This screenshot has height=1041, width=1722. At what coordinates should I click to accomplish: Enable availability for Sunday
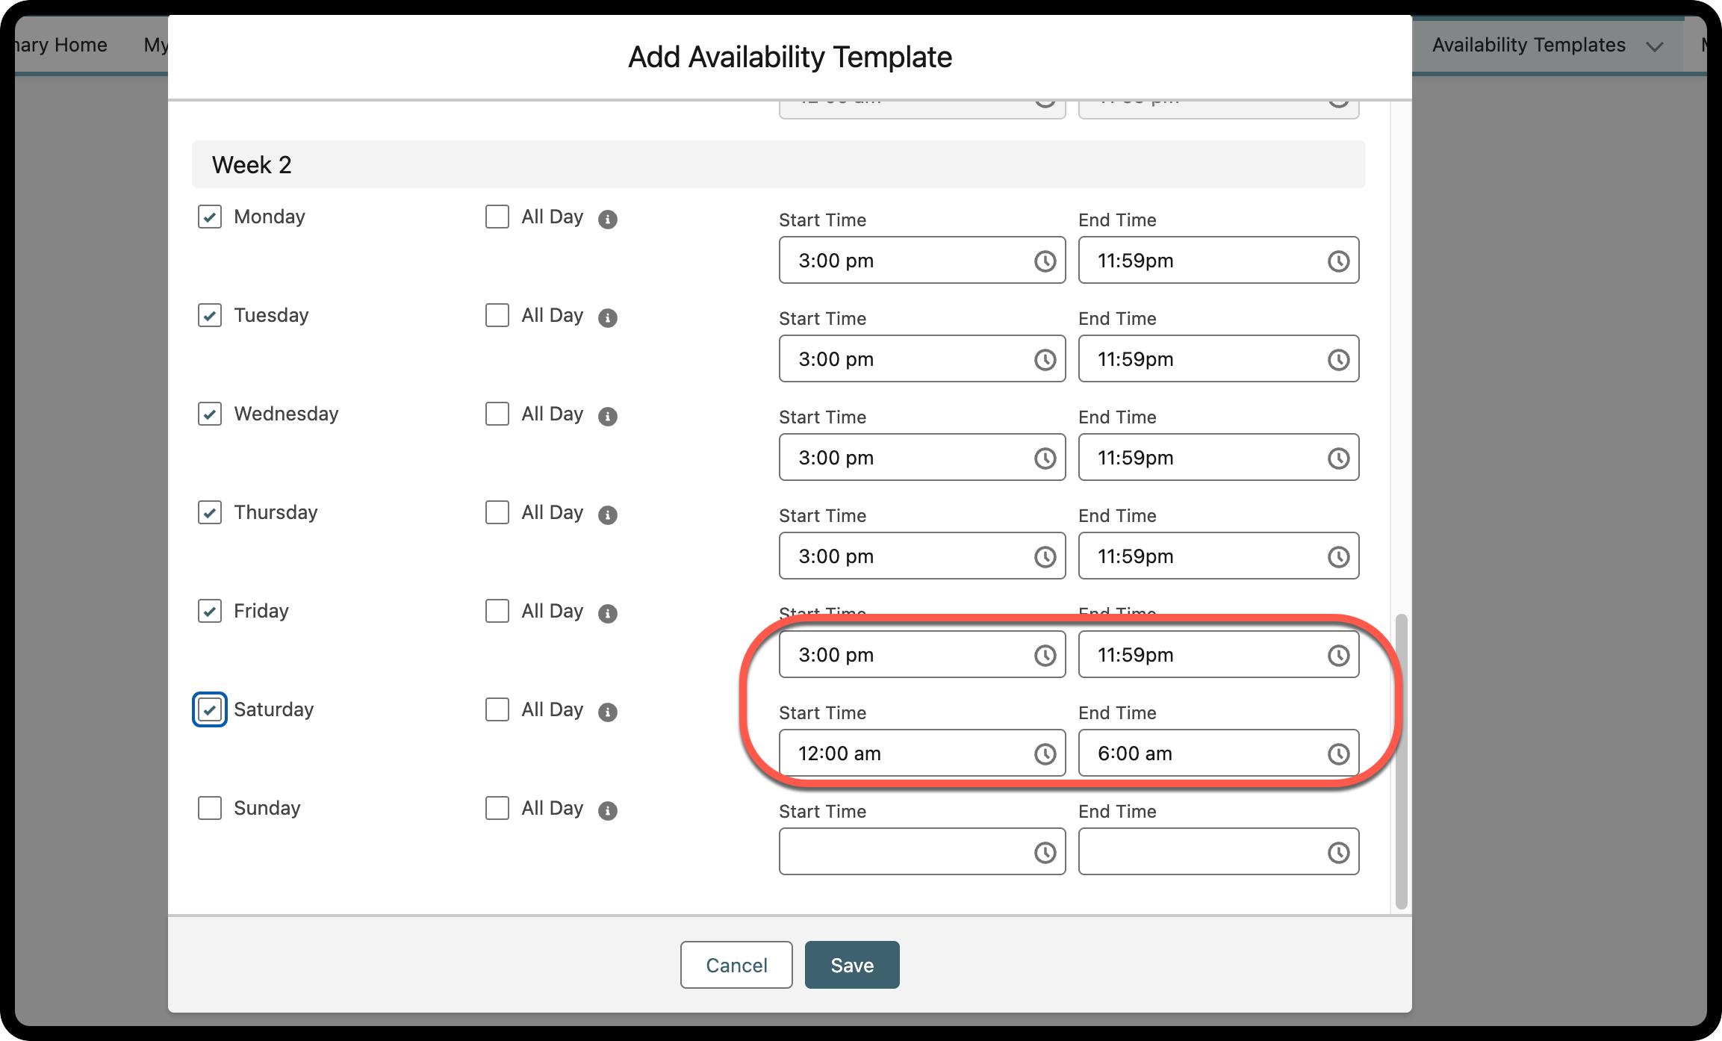coord(209,808)
